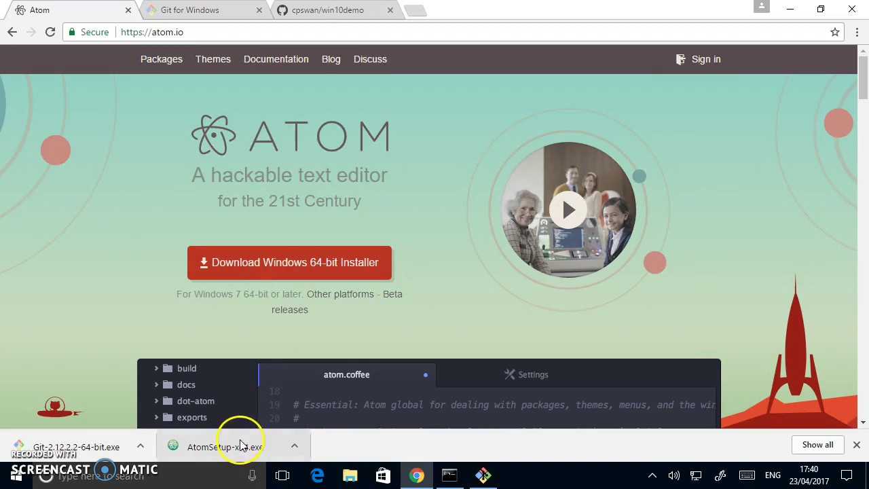Select the atom.coffee editor tab
The image size is (869, 489).
point(346,374)
